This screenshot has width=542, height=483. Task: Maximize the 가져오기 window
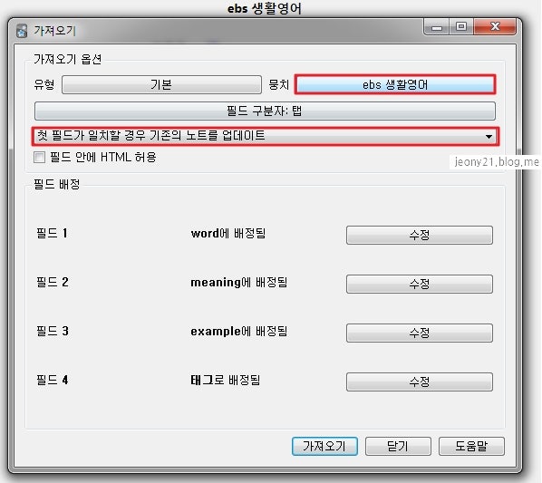461,27
